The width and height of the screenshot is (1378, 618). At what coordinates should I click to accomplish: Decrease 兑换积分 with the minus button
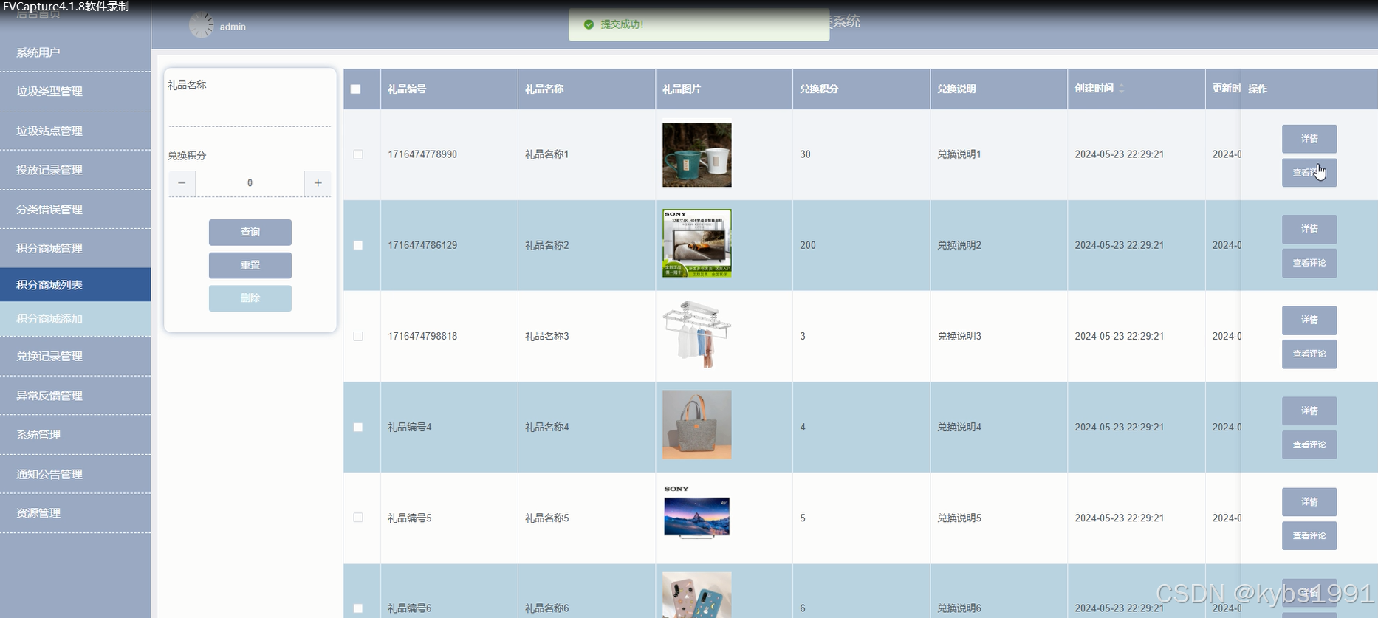tap(182, 183)
